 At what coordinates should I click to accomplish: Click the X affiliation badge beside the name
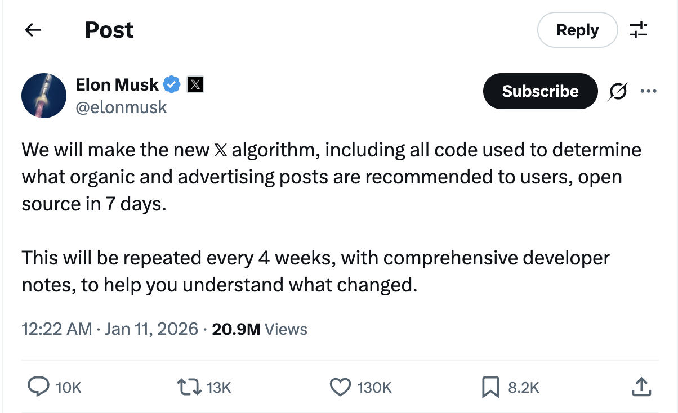194,85
